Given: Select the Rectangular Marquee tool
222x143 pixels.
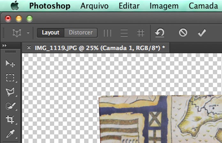Looking at the screenshot, I should pyautogui.click(x=10, y=78).
